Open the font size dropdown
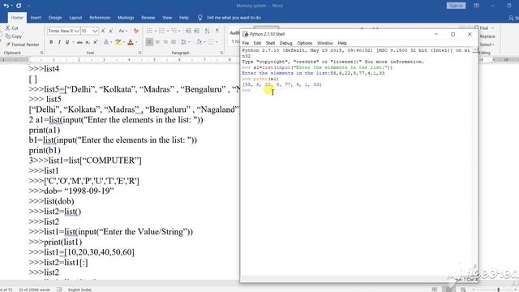Viewport: 519px width, 292px height. [95, 31]
